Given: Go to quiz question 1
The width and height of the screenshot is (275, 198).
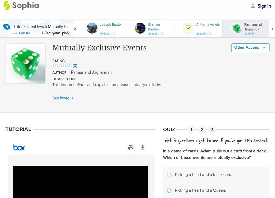Looking at the screenshot, I should click(191, 130).
